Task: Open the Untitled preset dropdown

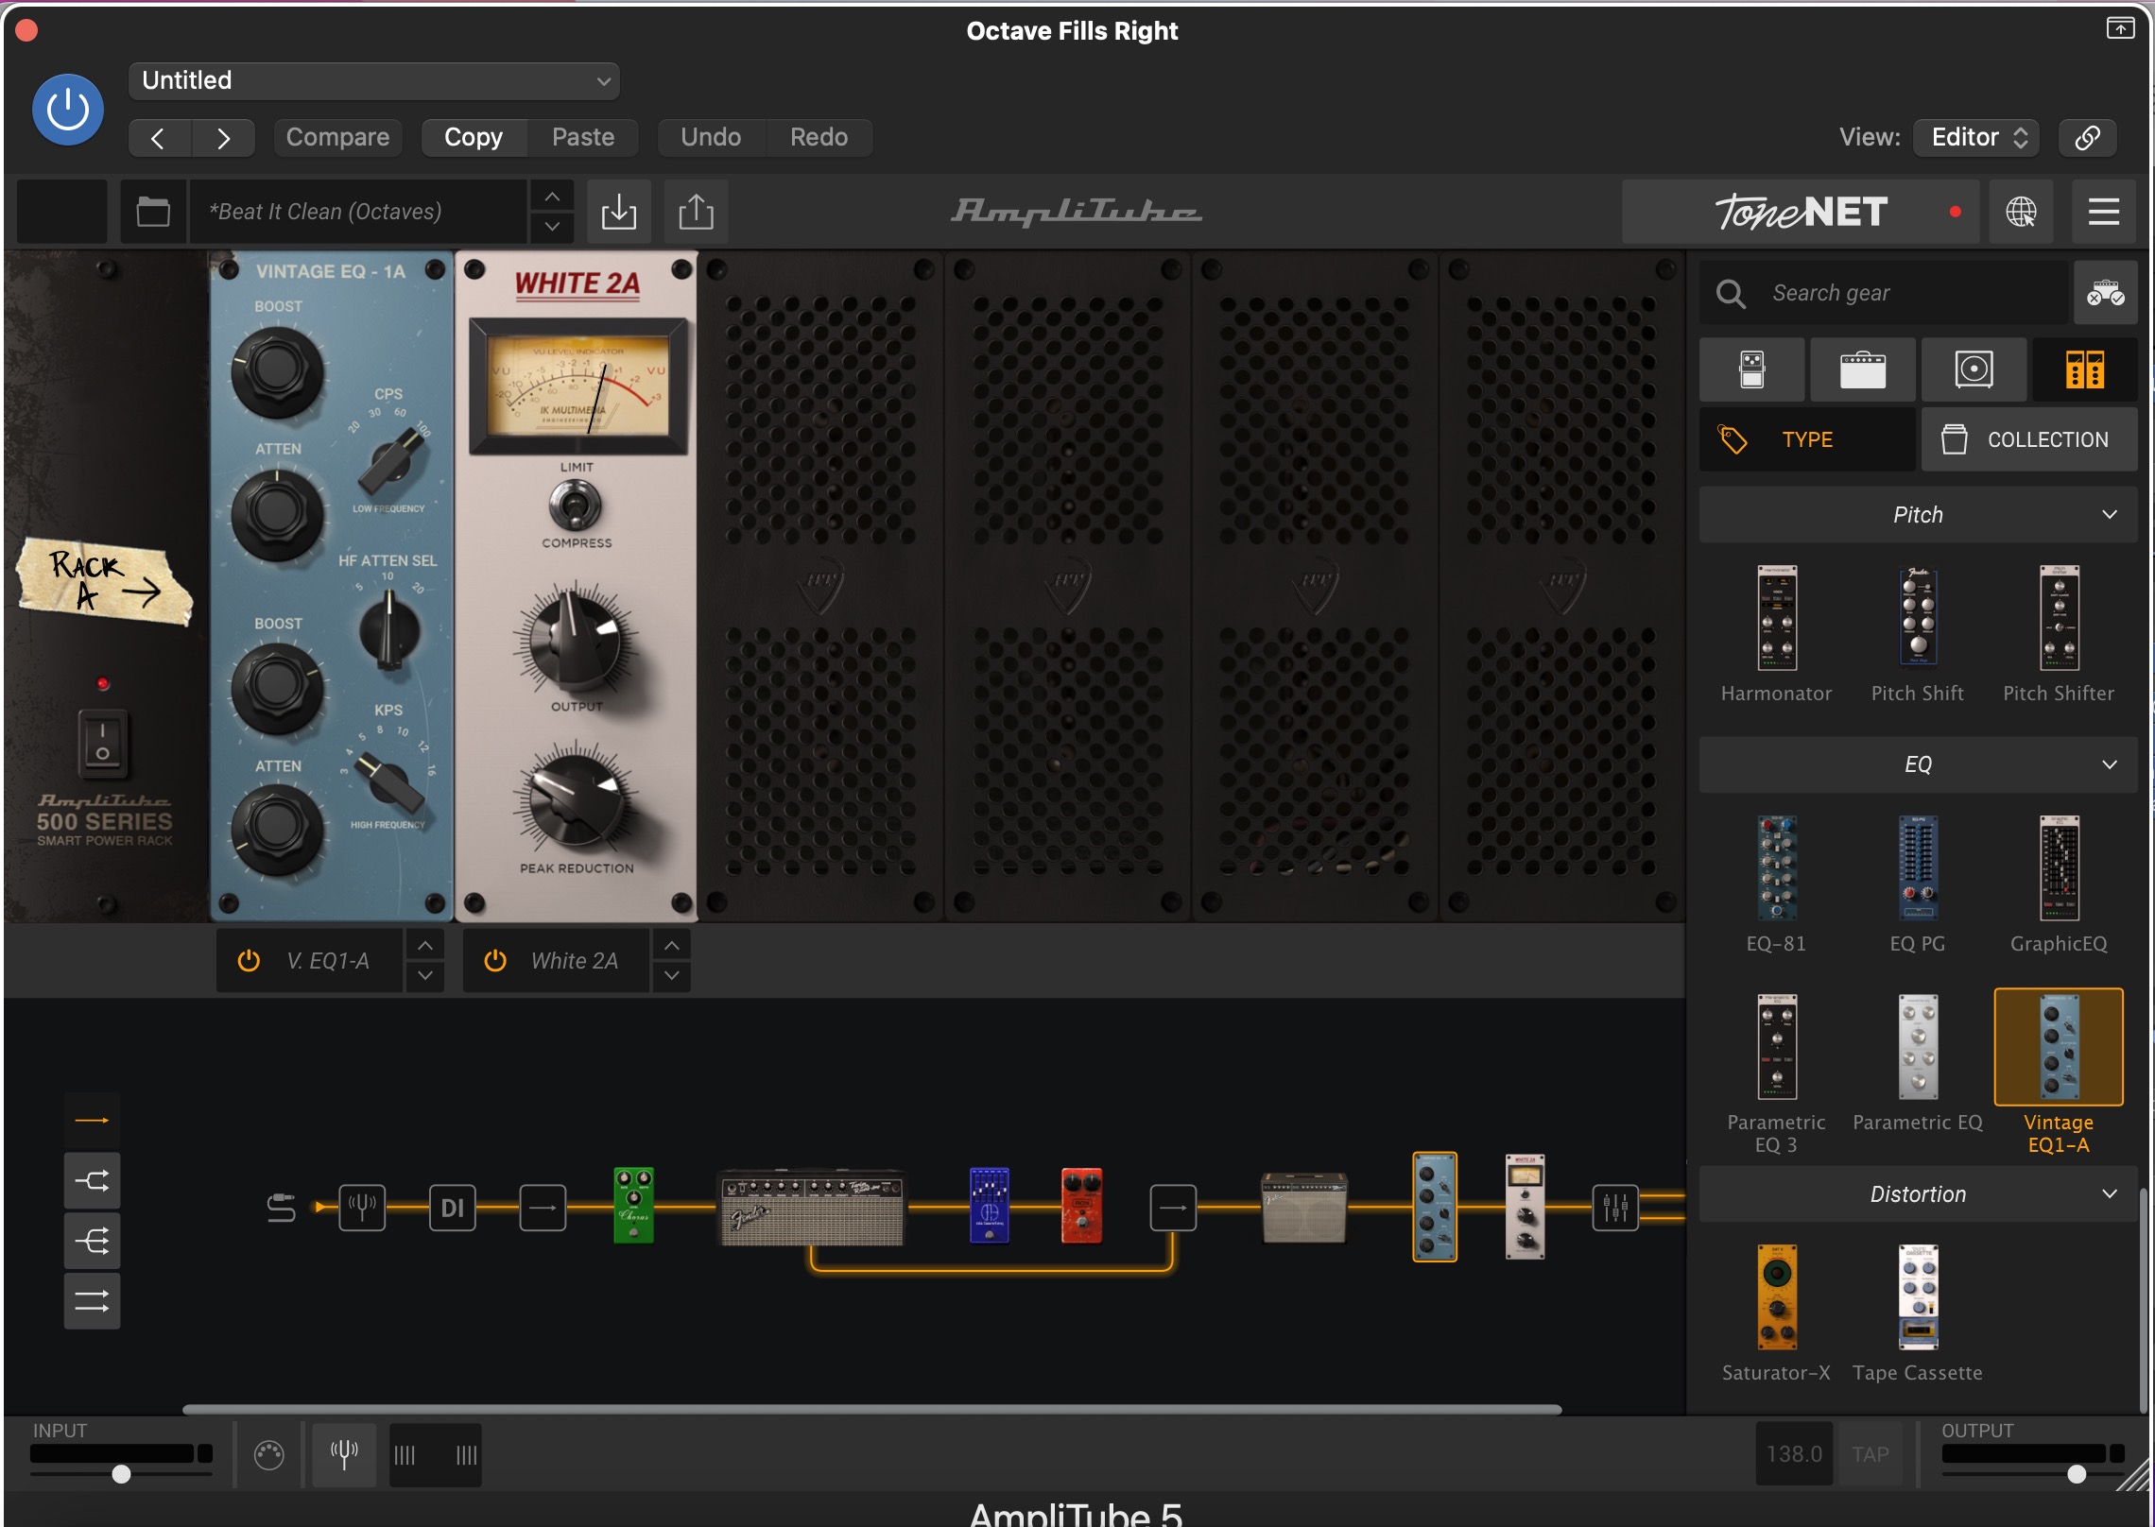Action: pyautogui.click(x=374, y=80)
